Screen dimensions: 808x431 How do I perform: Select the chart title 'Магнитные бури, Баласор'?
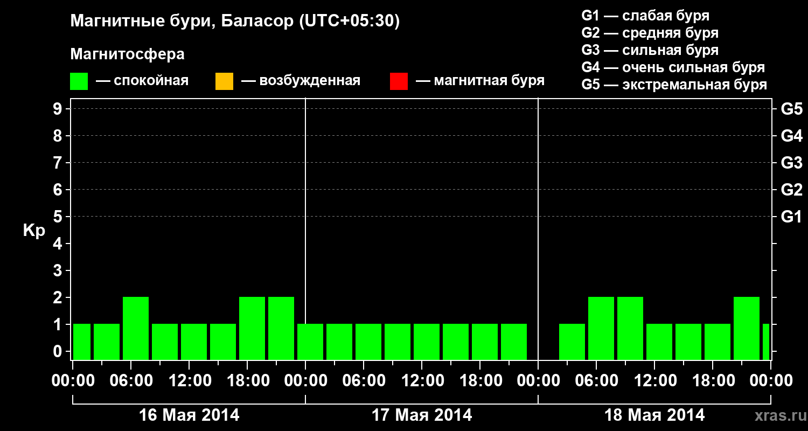[182, 22]
